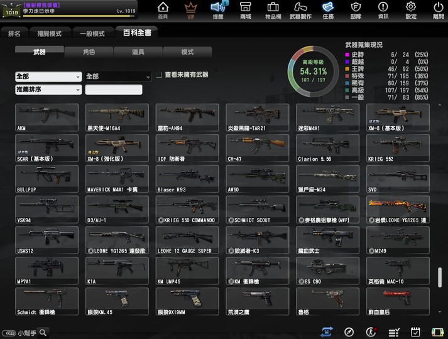Open the calendar check icon at bottom
The image size is (448, 339).
(415, 331)
